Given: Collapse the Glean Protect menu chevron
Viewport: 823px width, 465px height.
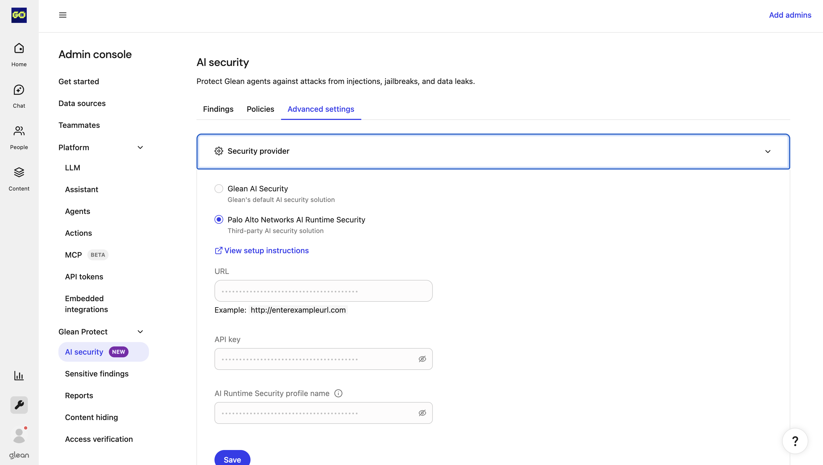Looking at the screenshot, I should tap(140, 332).
